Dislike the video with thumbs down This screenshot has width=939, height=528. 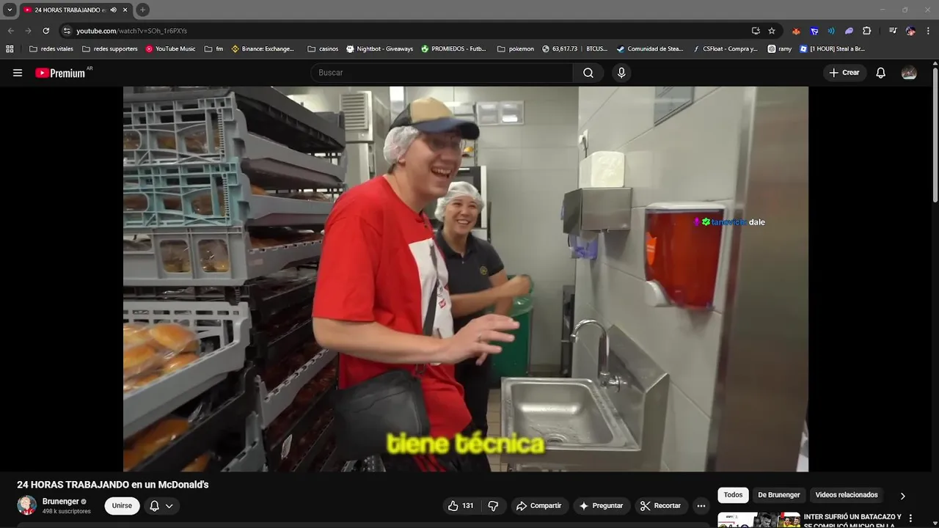point(493,506)
